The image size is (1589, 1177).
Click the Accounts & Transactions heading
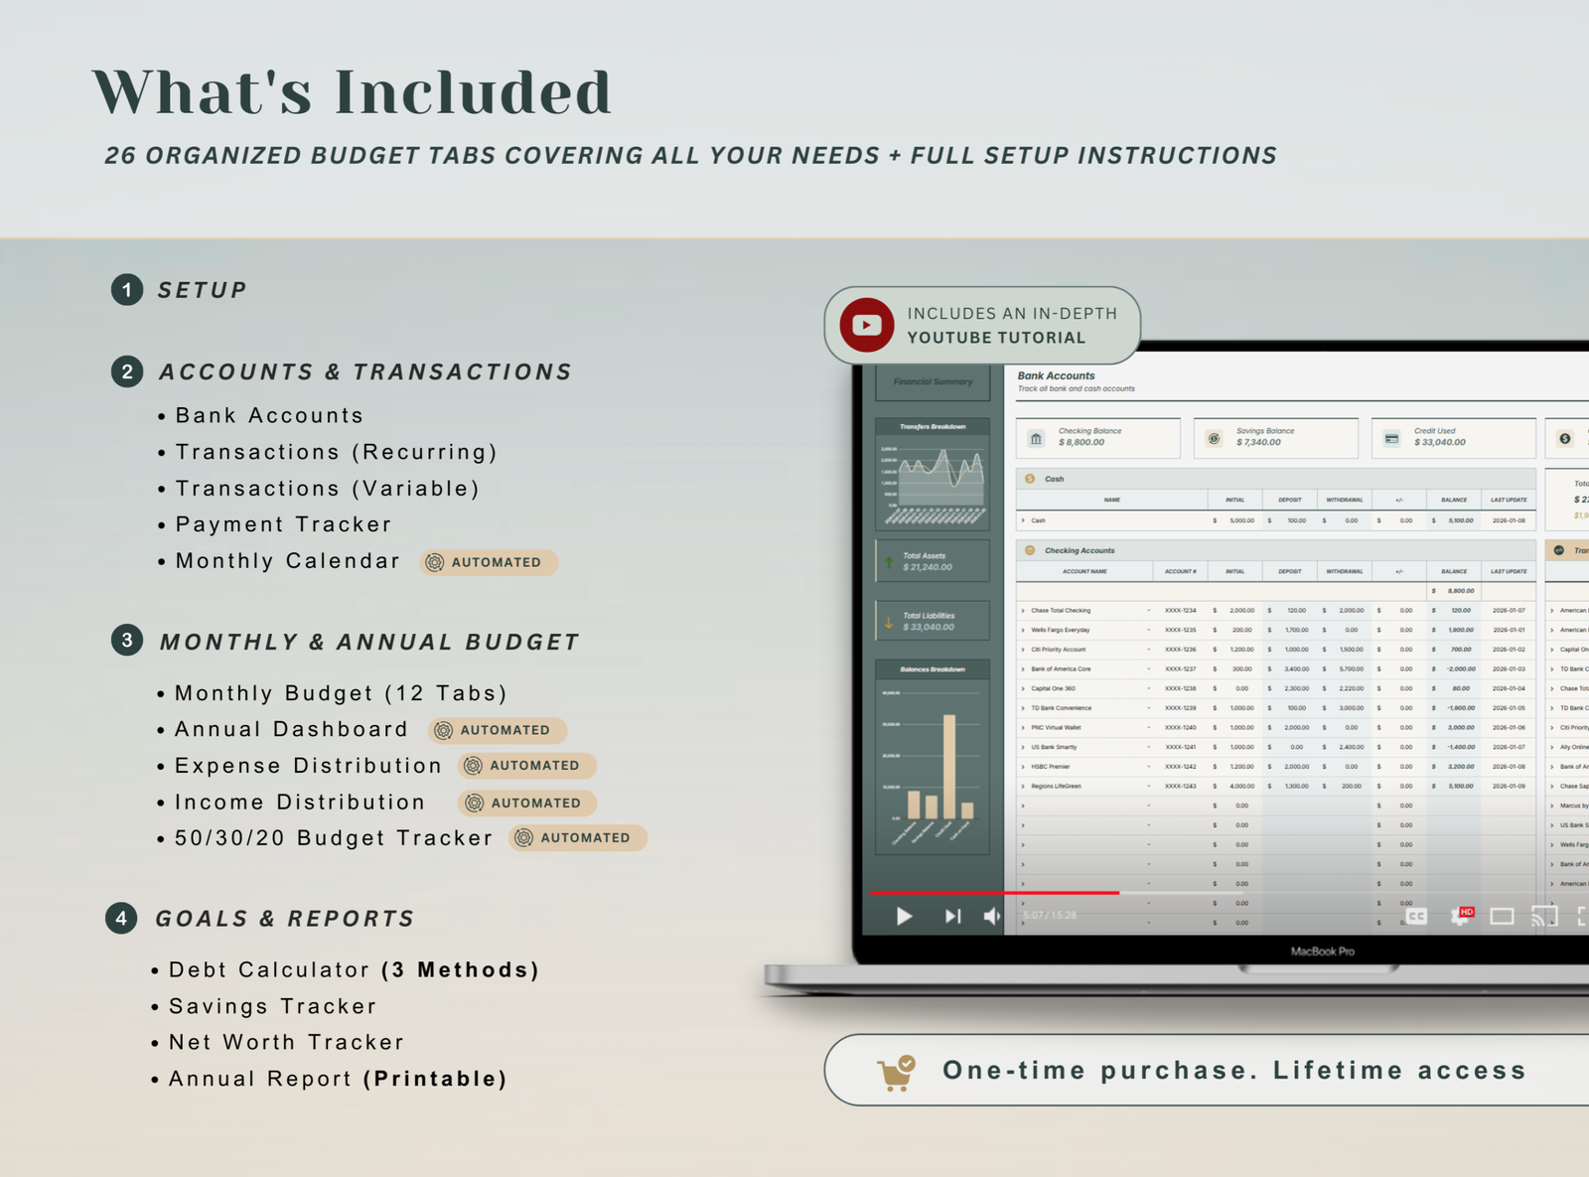click(x=365, y=371)
